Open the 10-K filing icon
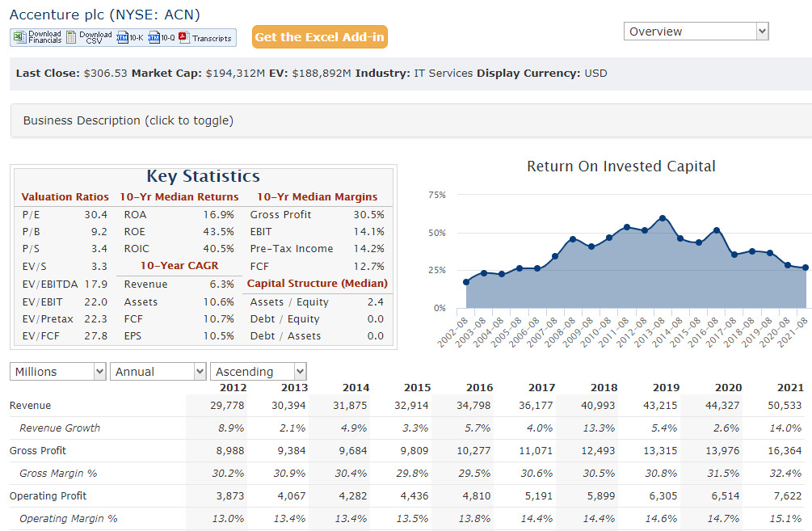Image resolution: width=812 pixels, height=531 pixels. (123, 37)
